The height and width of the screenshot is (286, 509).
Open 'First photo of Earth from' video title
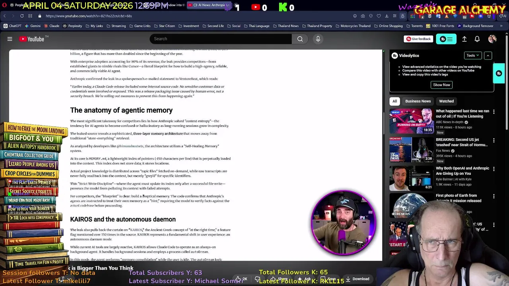[458, 198]
